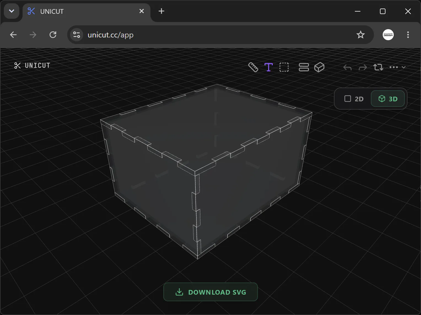Select the 3D box shape icon
This screenshot has height=315, width=421.
pyautogui.click(x=319, y=67)
